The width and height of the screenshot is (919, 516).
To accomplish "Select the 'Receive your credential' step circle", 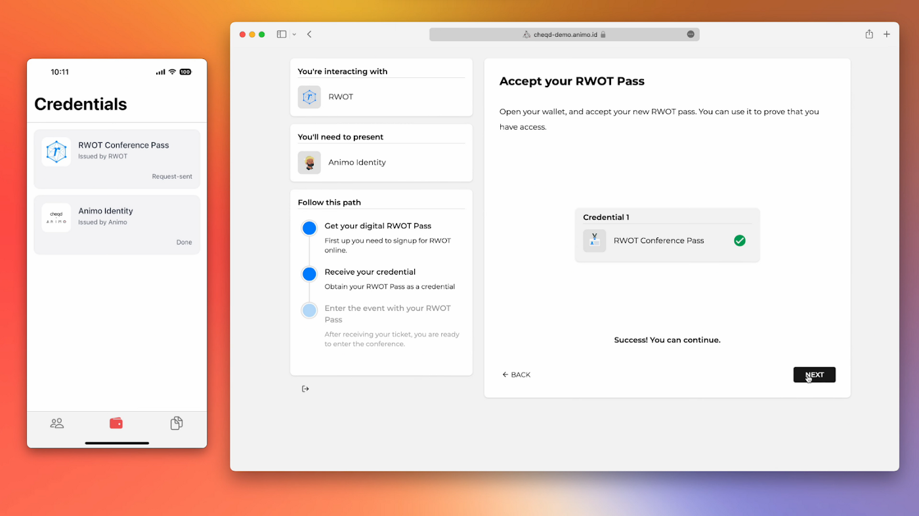I will pyautogui.click(x=309, y=274).
